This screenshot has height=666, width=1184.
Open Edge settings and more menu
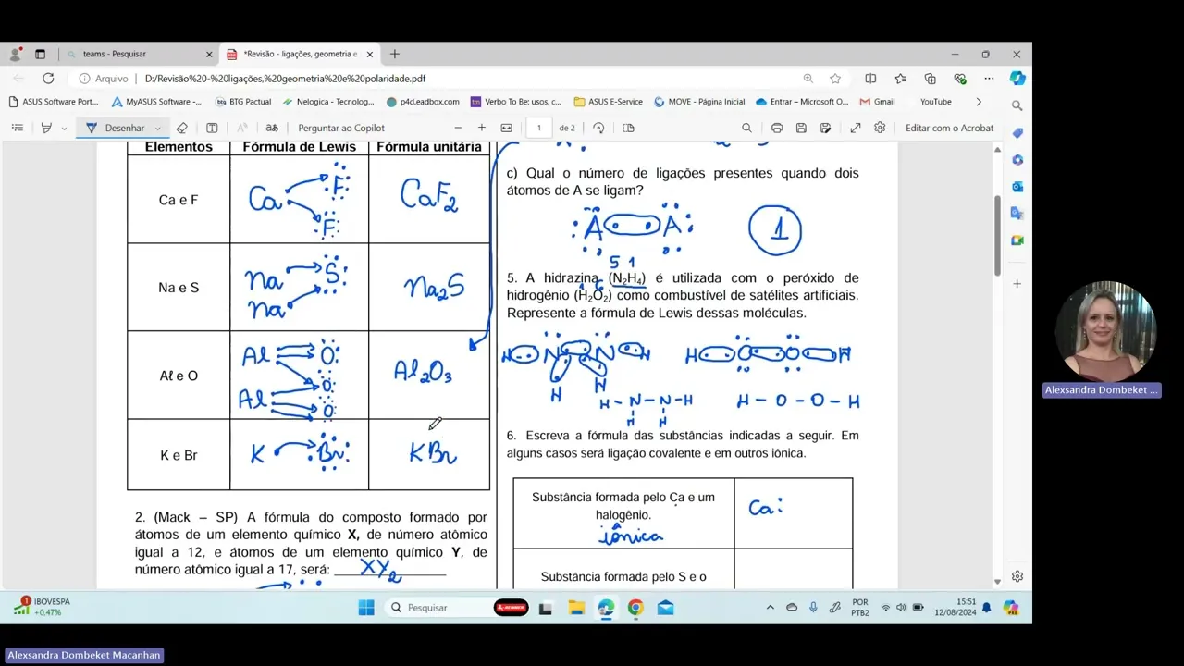point(989,79)
